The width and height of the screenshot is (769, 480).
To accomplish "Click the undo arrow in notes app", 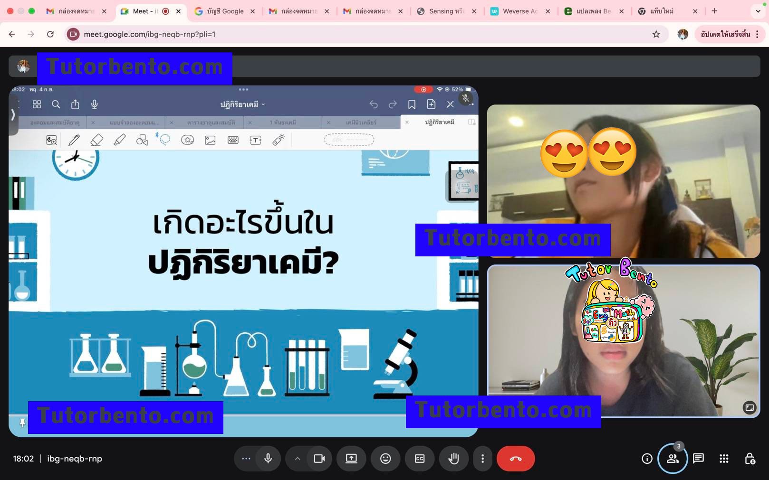I will pyautogui.click(x=374, y=104).
